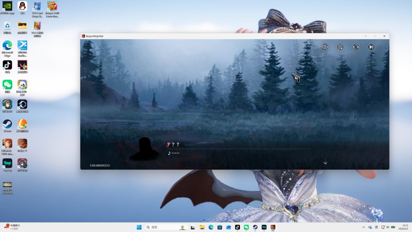This screenshot has width=412, height=232.
Task: Open the dark circular-swirl app shortcut
Action: [x=23, y=106]
